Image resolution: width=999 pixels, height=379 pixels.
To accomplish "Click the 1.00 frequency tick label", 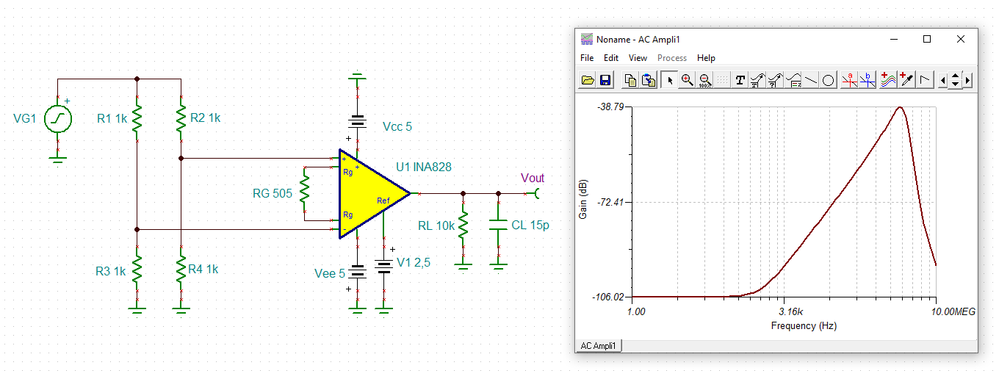I will tap(636, 311).
